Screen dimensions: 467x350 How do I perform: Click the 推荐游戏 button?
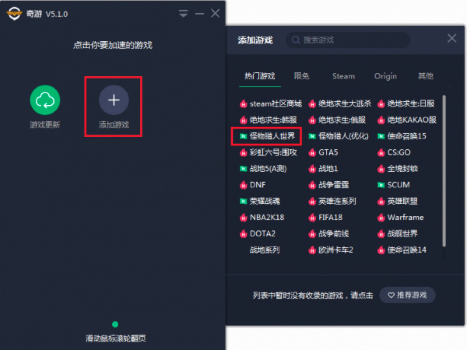click(407, 295)
